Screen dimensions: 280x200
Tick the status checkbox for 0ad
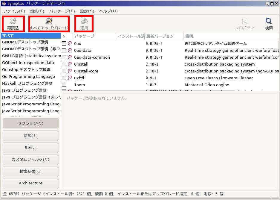pyautogui.click(x=64, y=43)
